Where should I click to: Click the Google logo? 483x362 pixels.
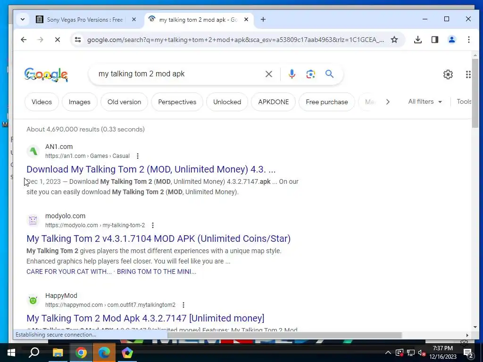click(x=46, y=74)
